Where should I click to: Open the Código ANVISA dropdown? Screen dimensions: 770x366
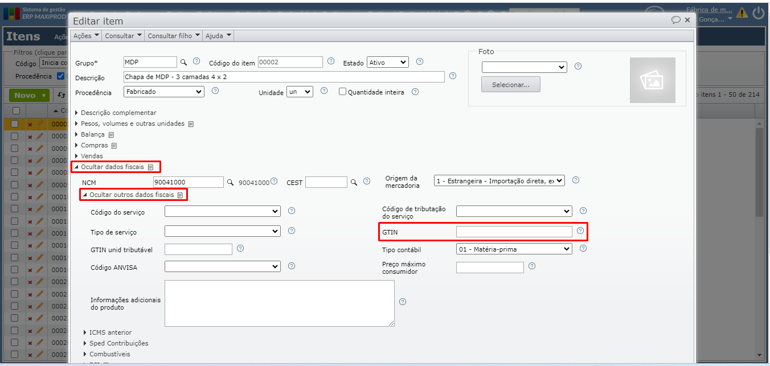pyautogui.click(x=223, y=266)
